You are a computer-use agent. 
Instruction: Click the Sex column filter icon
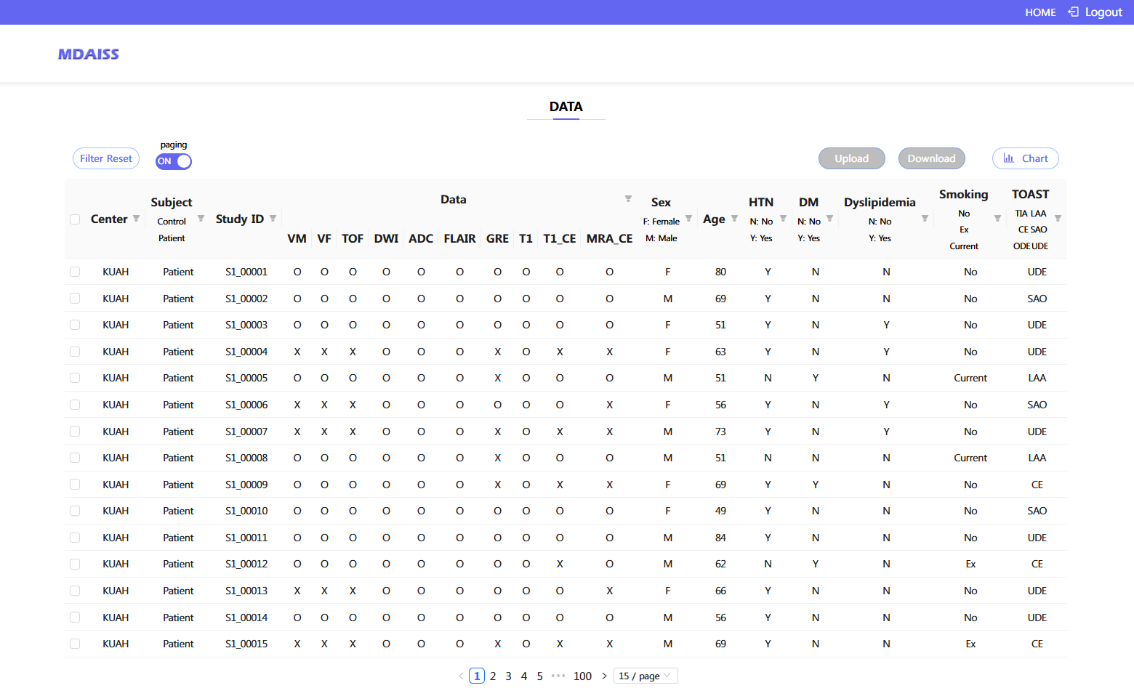click(x=688, y=219)
